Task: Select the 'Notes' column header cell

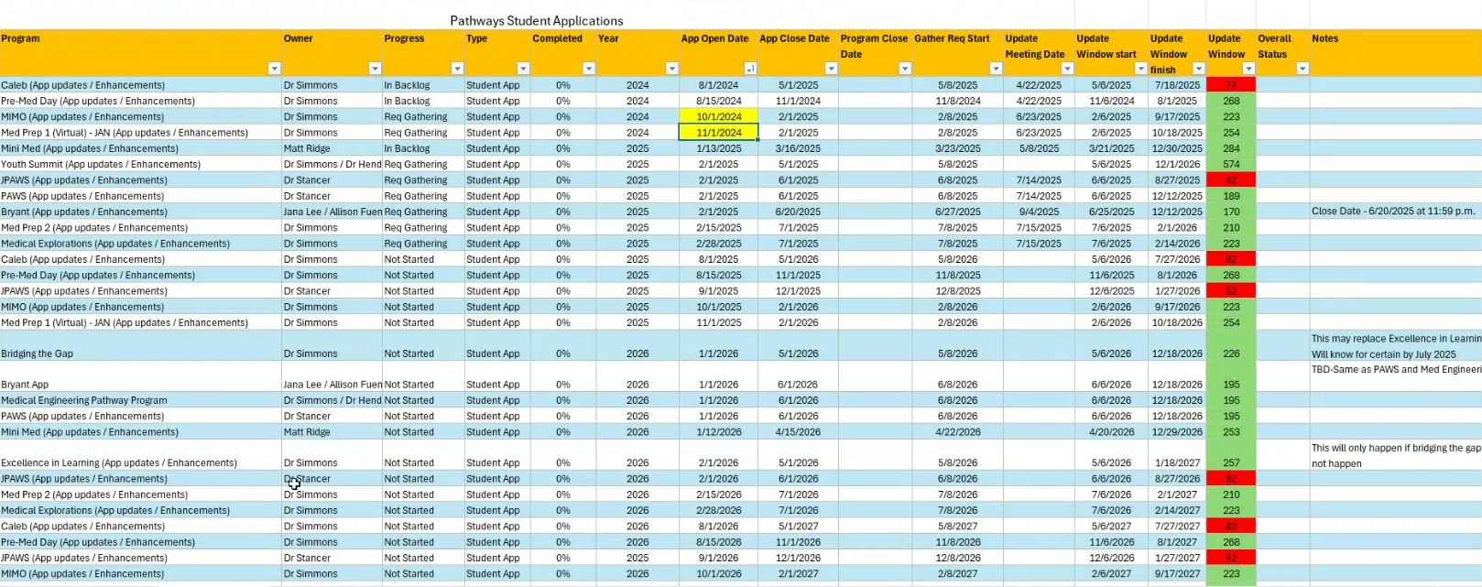Action: pos(1395,53)
